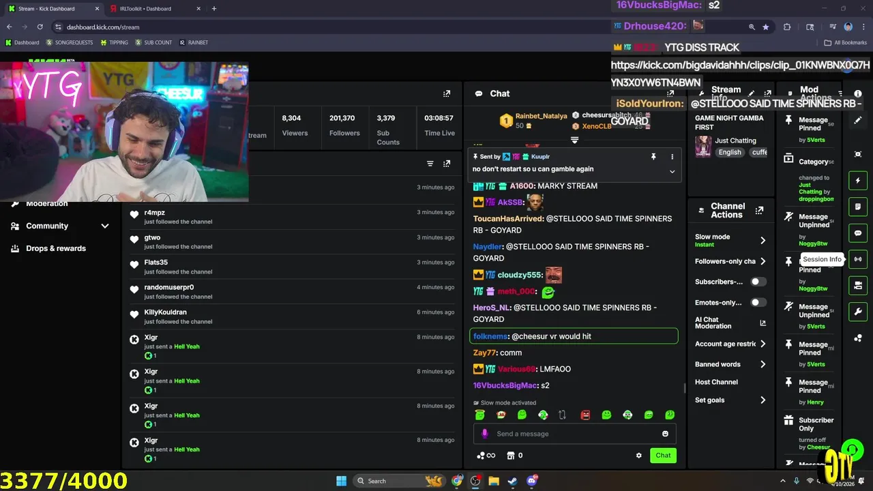
Task: Open pinned message three-dot options
Action: 672,157
